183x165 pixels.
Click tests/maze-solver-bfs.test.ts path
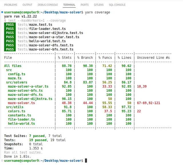[45, 49]
